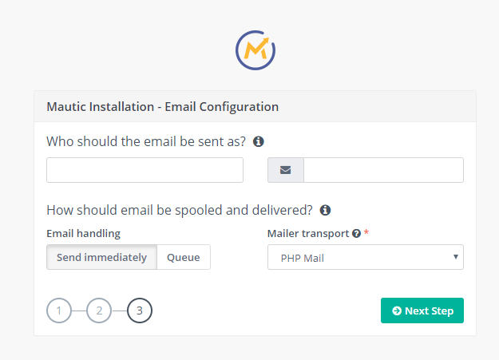499x360 pixels.
Task: Click the Email handling label
Action: [x=83, y=234]
